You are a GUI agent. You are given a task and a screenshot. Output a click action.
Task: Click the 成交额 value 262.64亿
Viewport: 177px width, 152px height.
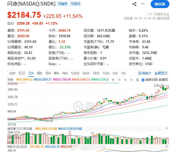pos(103,36)
